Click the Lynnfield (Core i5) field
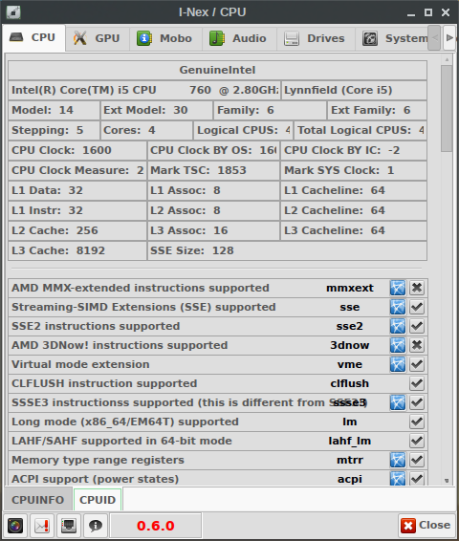This screenshot has height=541, width=459. tap(354, 90)
